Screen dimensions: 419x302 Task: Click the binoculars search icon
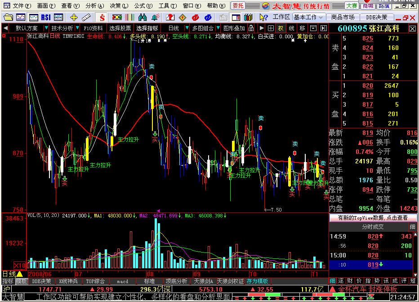click(143, 18)
